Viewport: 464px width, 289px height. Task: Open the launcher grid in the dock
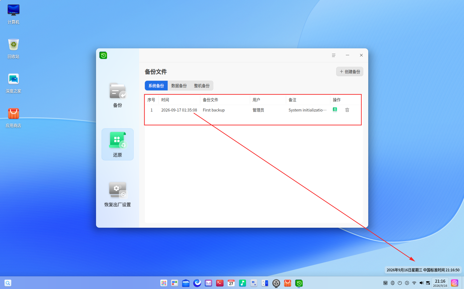click(x=164, y=283)
